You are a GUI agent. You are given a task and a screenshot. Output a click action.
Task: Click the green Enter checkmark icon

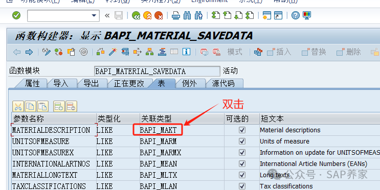tap(16, 16)
